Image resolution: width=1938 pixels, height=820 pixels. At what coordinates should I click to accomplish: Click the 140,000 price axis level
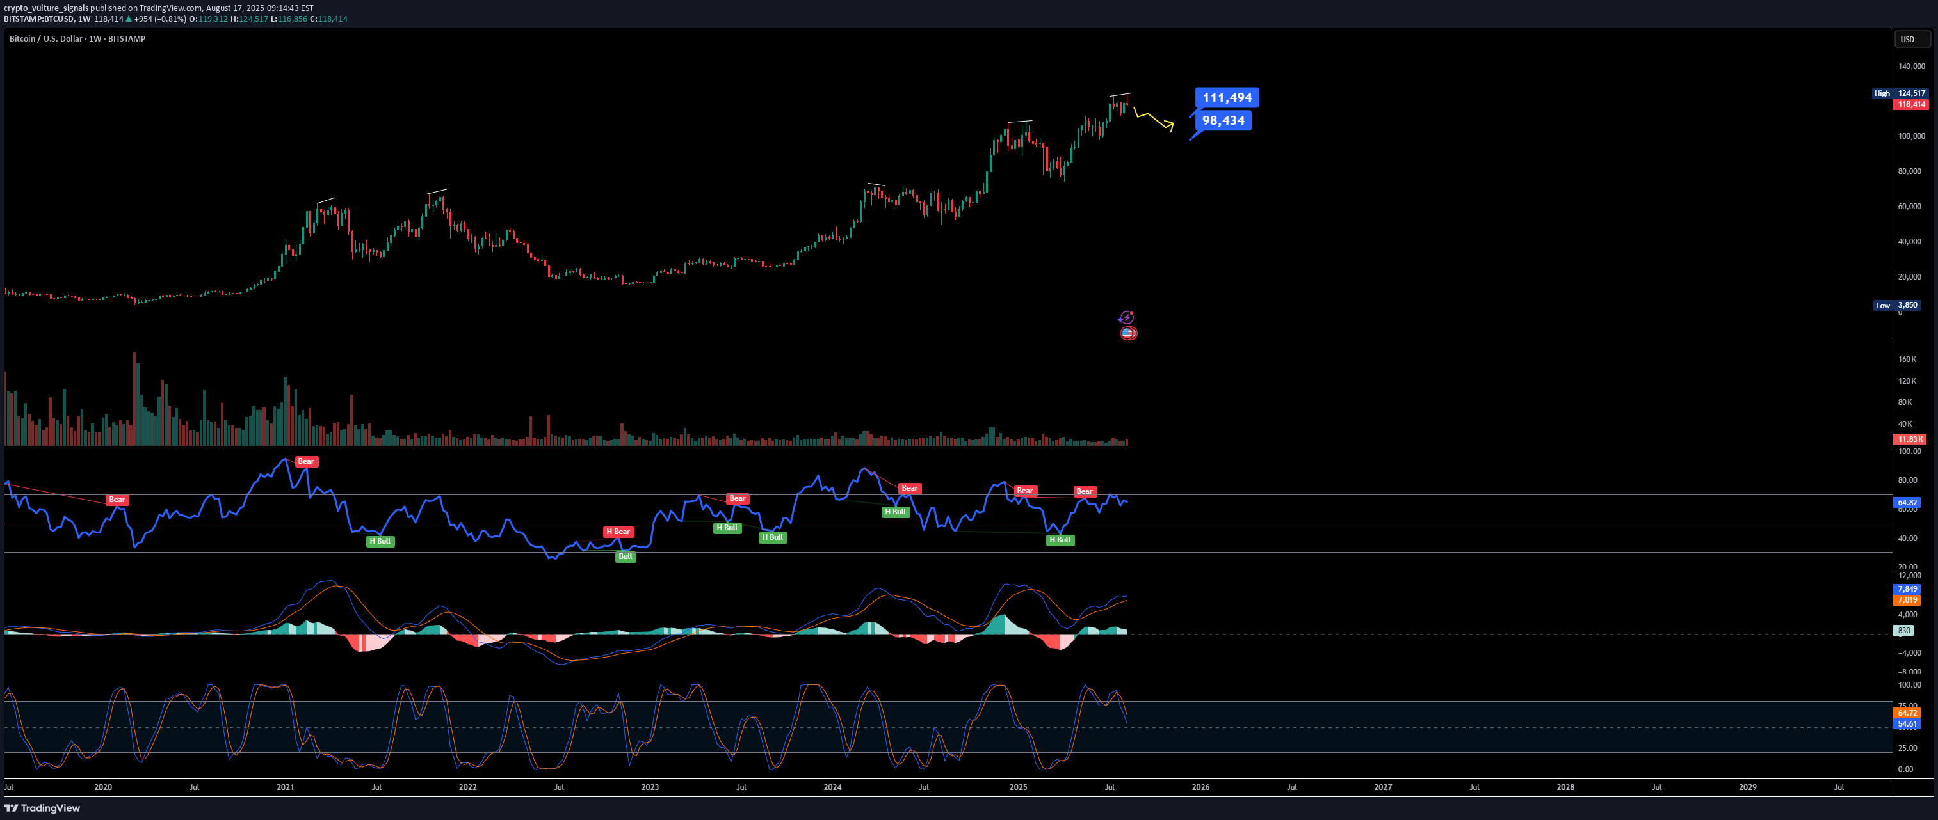tap(1911, 66)
